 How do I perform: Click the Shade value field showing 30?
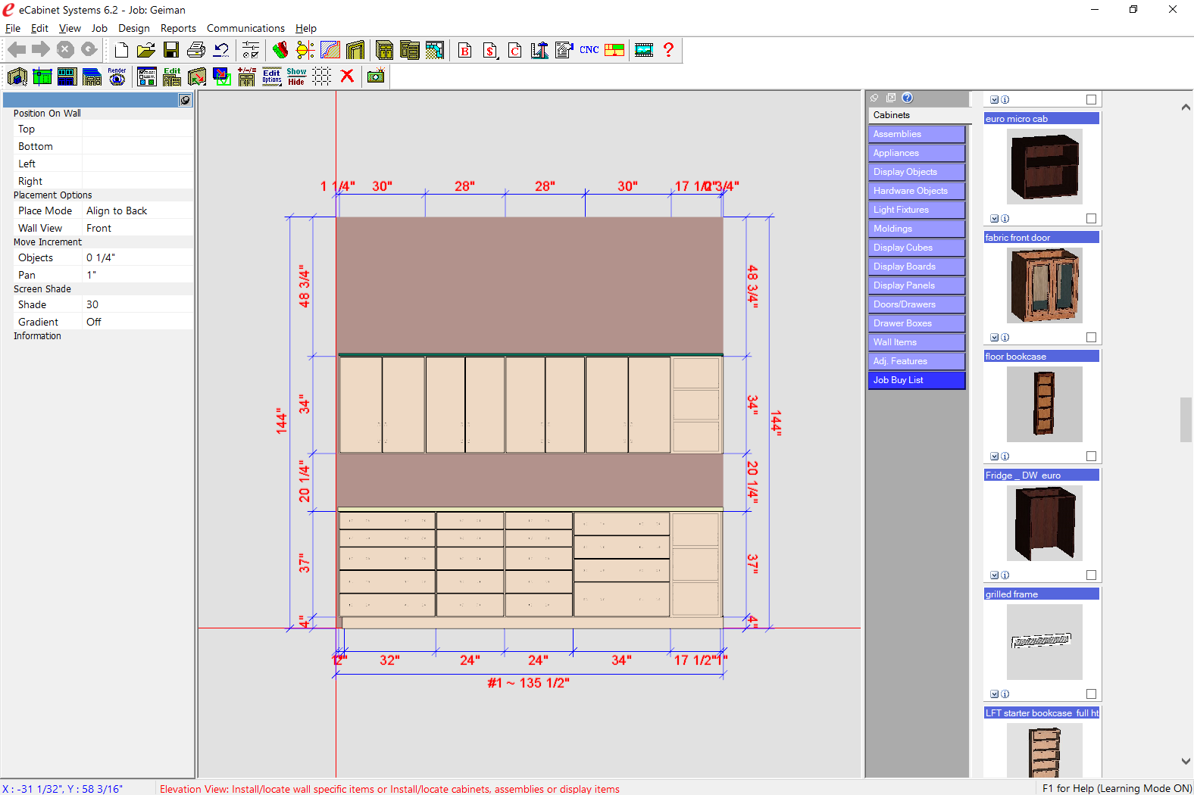pos(136,304)
